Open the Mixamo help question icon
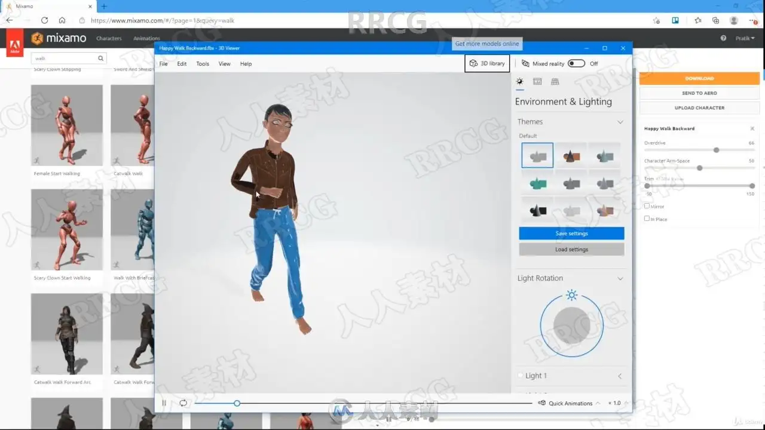 click(x=723, y=38)
